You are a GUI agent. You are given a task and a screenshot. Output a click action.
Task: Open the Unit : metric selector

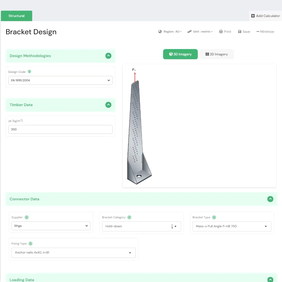click(200, 31)
